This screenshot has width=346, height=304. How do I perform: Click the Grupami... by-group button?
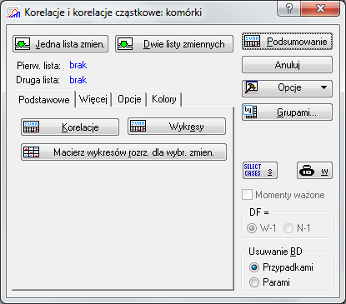point(287,112)
